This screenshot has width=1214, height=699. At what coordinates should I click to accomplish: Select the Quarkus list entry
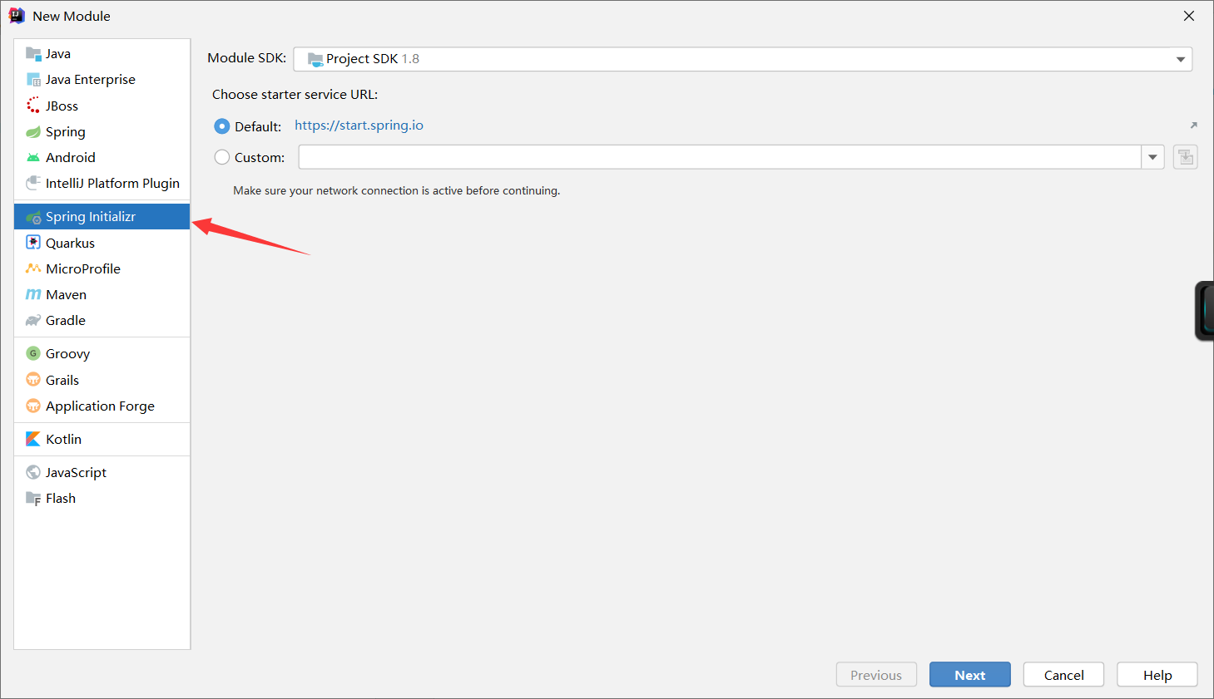click(x=102, y=243)
